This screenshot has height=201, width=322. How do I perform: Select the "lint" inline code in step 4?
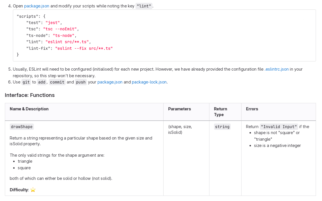coord(144,6)
